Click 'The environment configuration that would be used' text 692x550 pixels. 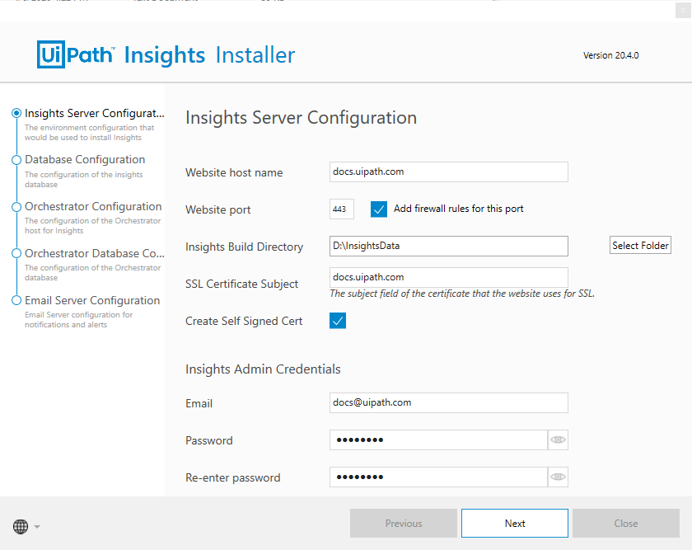click(89, 133)
